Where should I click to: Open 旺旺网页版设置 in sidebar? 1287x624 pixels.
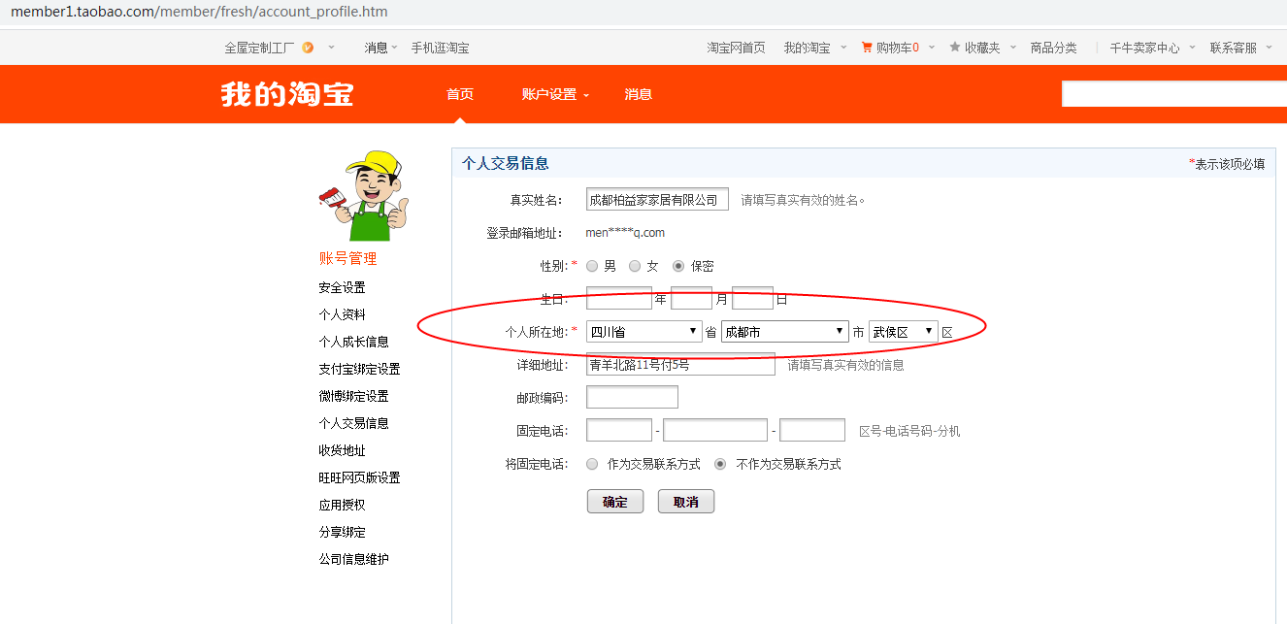pyautogui.click(x=359, y=477)
